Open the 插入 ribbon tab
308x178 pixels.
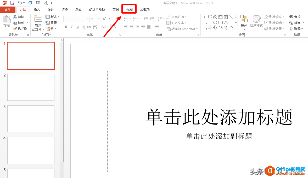tap(37, 9)
